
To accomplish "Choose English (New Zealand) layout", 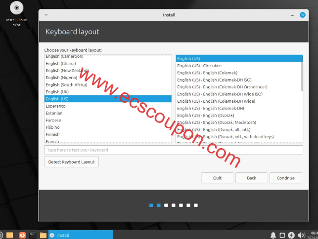I will click(x=108, y=71).
